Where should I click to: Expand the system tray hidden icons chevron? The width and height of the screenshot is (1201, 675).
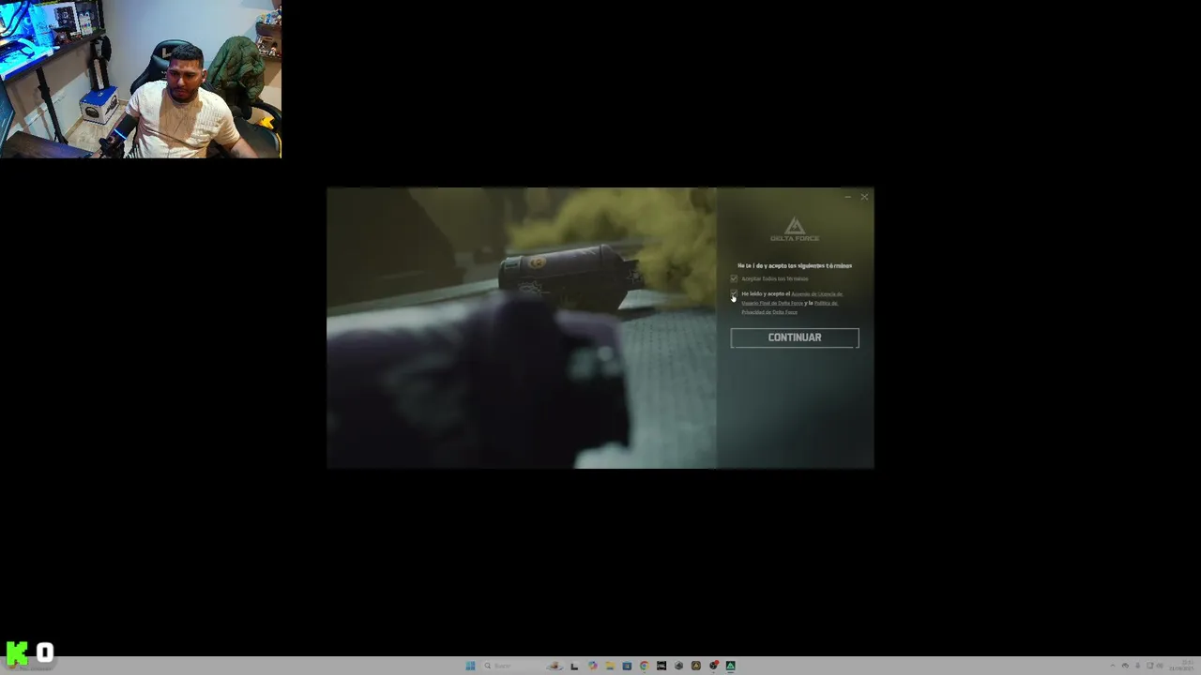click(1113, 666)
